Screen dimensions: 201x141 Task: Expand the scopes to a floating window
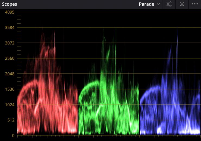[x=182, y=4]
